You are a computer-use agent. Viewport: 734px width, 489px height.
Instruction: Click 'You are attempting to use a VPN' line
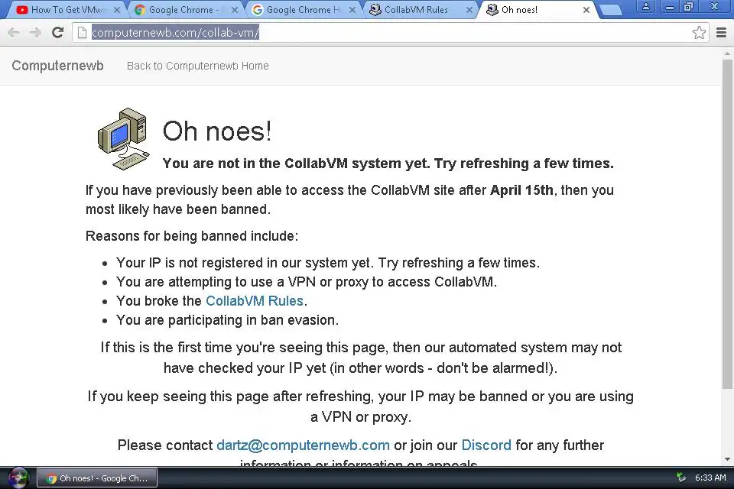pyautogui.click(x=307, y=282)
